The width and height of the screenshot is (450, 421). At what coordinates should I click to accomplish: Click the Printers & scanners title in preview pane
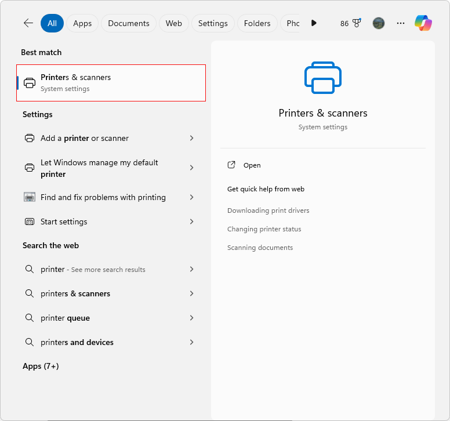(323, 113)
